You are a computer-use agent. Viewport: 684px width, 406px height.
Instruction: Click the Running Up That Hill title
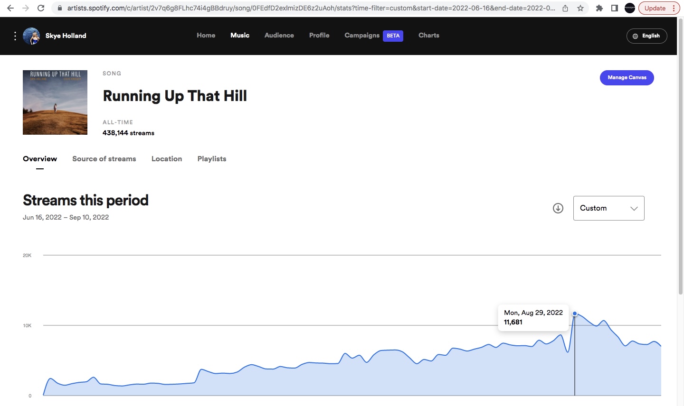175,96
